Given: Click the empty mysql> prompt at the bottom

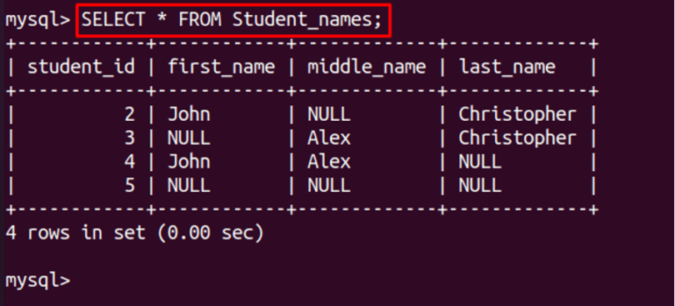Looking at the screenshot, I should [x=37, y=281].
